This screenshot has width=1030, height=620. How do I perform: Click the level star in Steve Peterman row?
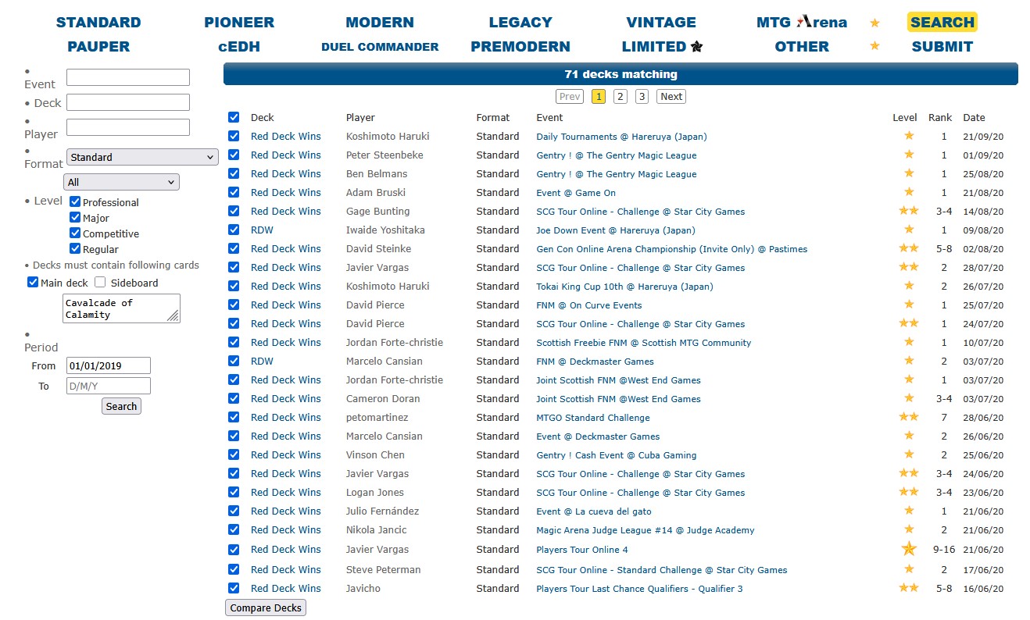coord(909,569)
